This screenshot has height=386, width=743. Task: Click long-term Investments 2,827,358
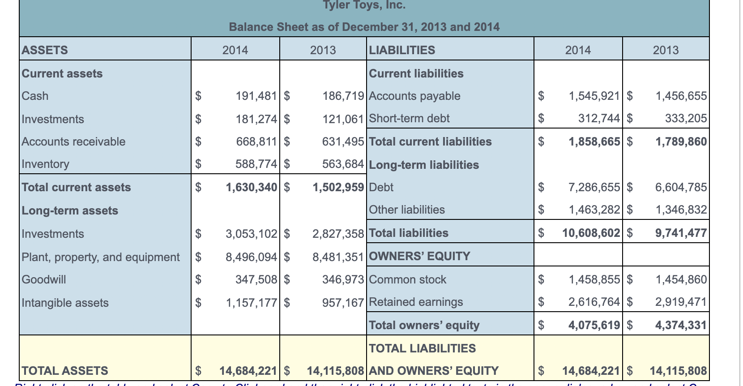coord(338,234)
